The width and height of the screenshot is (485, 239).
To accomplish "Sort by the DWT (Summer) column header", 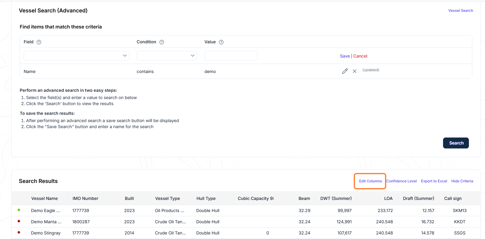I will point(336,198).
